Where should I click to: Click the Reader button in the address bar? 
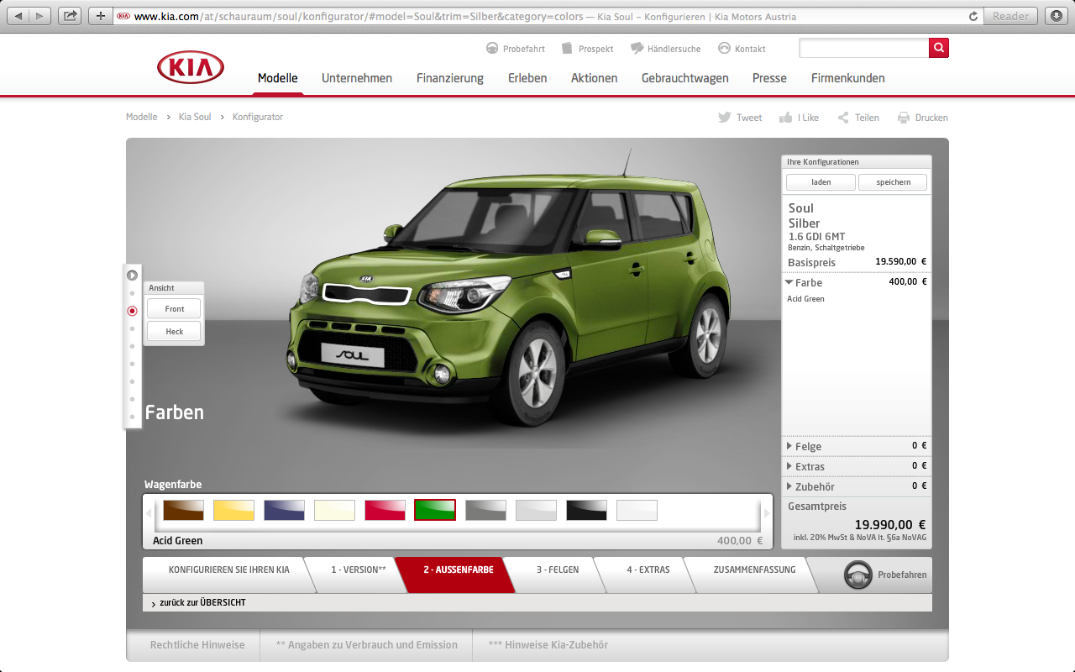click(1010, 16)
